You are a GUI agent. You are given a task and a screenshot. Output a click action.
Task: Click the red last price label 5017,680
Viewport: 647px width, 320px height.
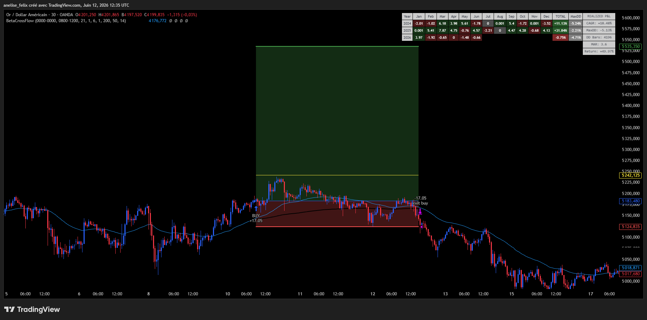[x=630, y=274]
